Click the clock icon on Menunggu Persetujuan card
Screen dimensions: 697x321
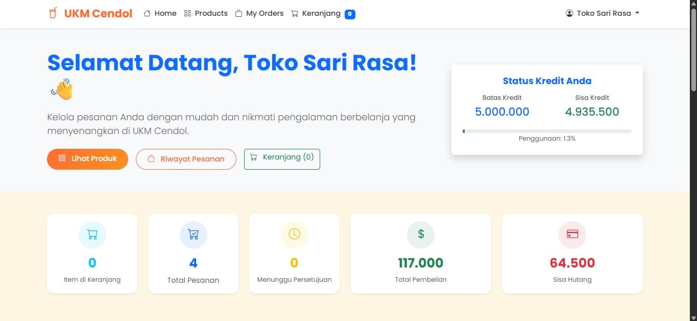pos(294,234)
